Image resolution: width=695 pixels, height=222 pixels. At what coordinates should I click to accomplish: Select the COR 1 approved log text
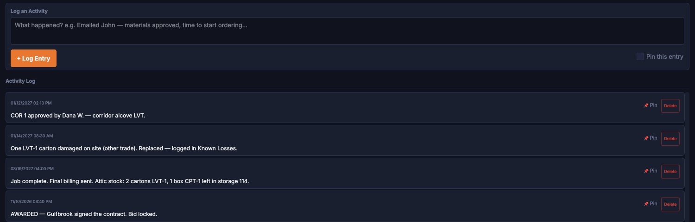[x=78, y=116]
